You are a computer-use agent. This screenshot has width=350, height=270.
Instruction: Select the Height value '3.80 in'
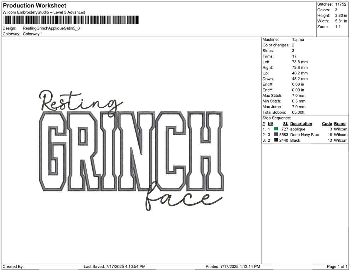[x=341, y=16]
